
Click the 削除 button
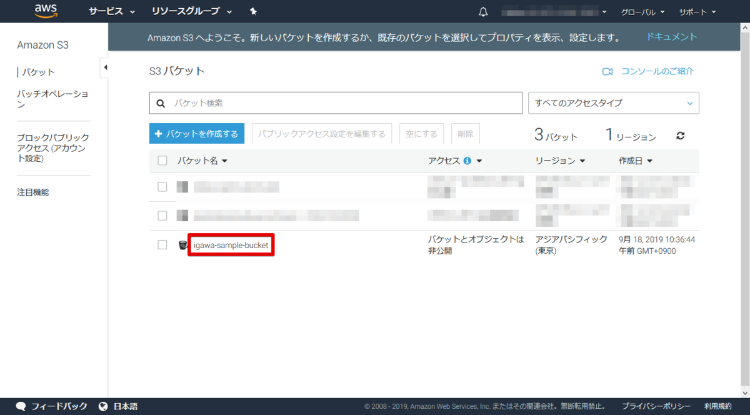click(466, 134)
